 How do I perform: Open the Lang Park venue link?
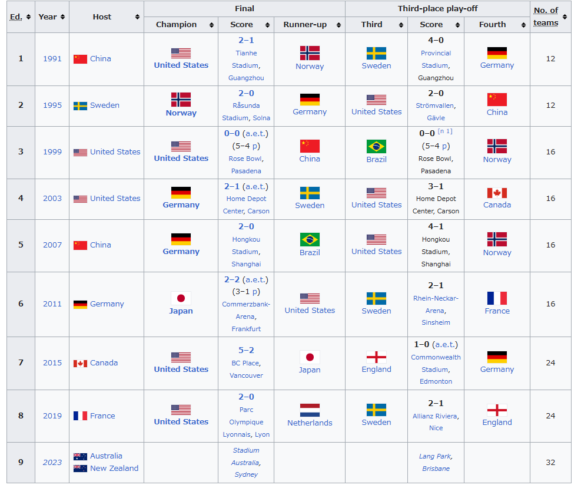(x=434, y=456)
